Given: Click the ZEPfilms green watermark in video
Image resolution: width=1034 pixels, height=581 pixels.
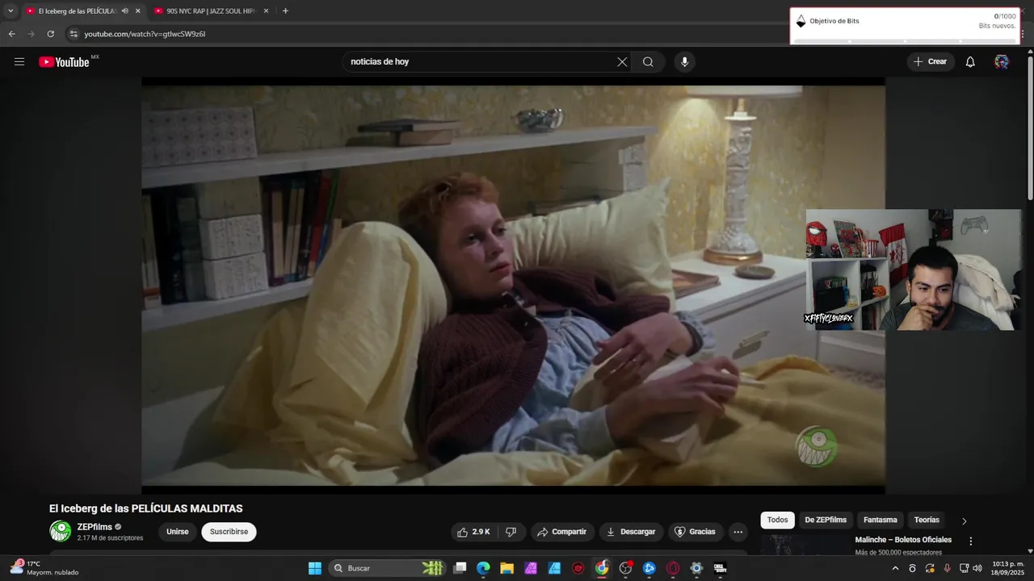Looking at the screenshot, I should click(817, 446).
